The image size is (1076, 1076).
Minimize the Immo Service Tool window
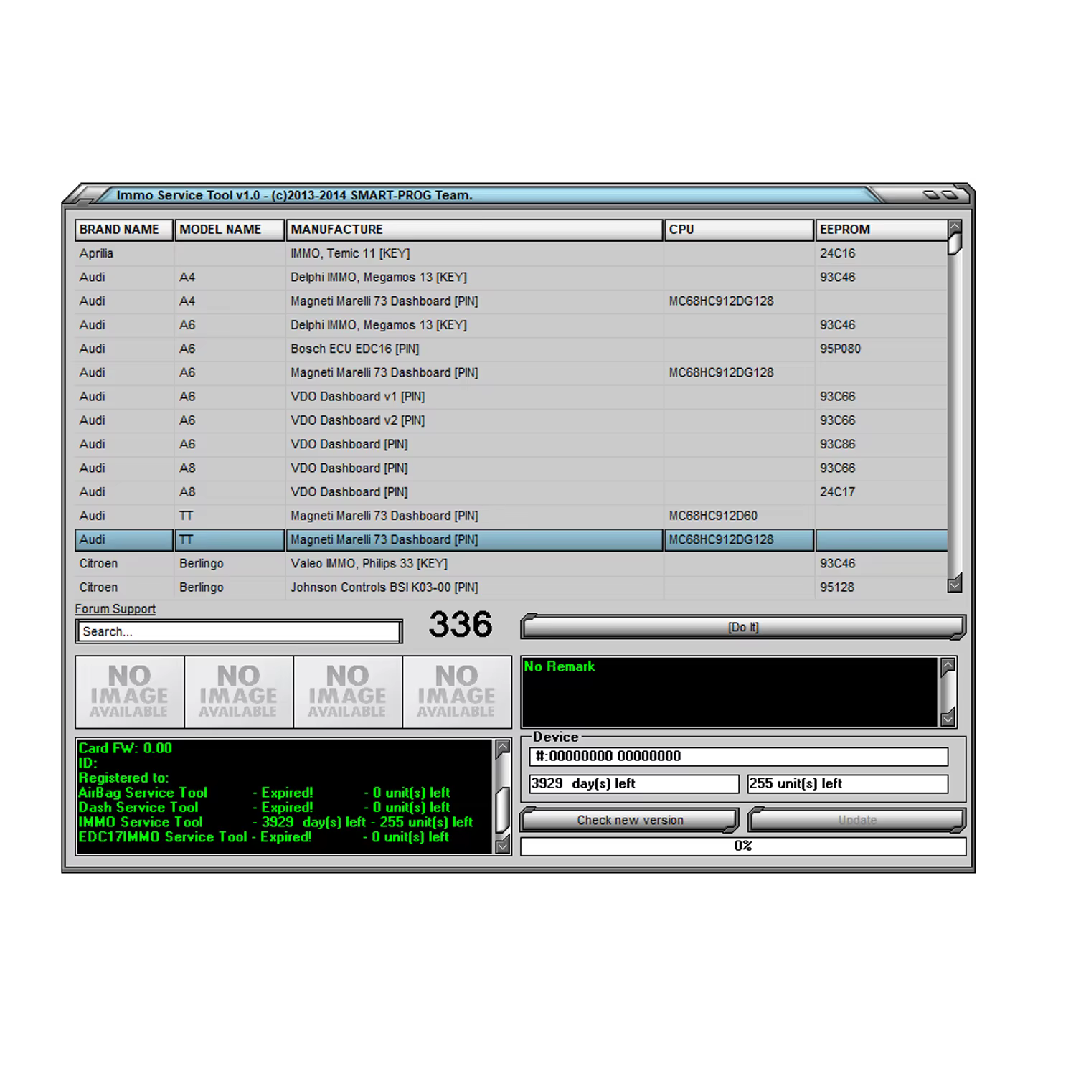[x=931, y=195]
